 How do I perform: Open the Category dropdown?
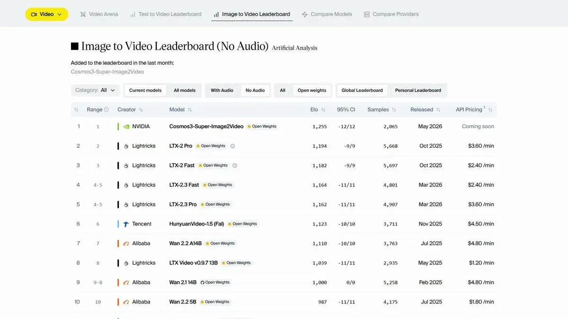(95, 90)
